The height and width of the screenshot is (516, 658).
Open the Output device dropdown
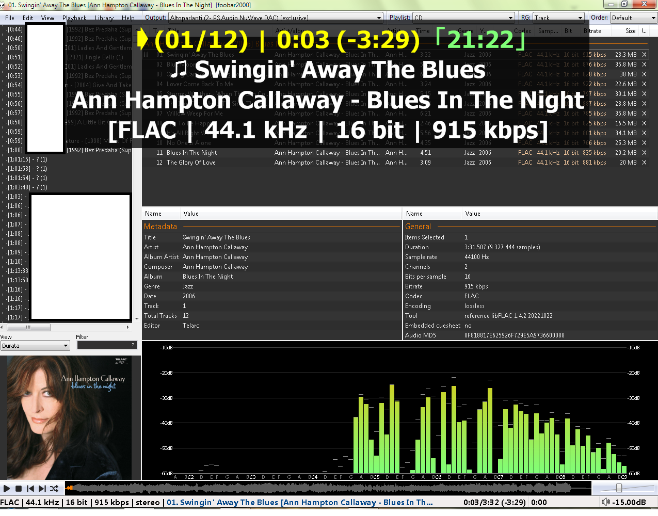coord(276,18)
